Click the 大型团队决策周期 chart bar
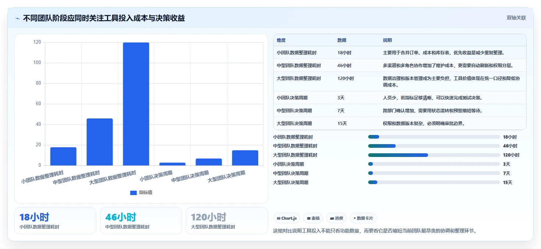The image size is (541, 249). tap(245, 158)
